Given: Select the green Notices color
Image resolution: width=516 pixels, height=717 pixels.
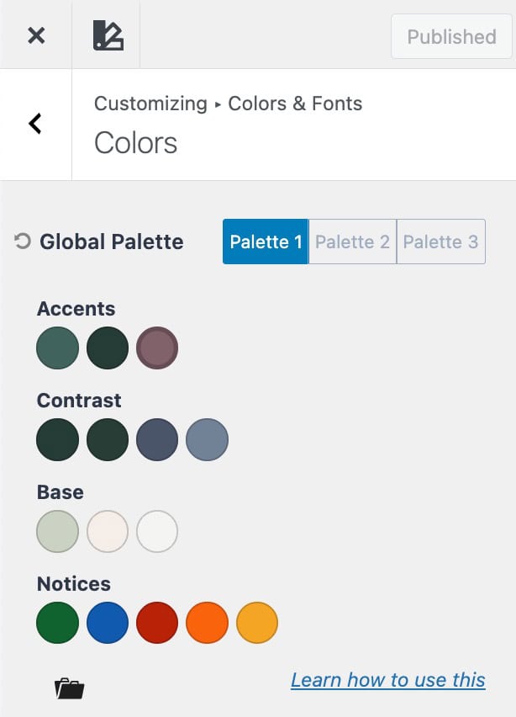Looking at the screenshot, I should coord(57,623).
